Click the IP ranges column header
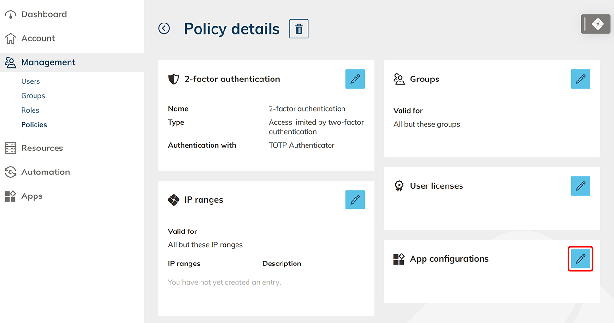Viewport: 614px width, 323px height. (x=184, y=264)
